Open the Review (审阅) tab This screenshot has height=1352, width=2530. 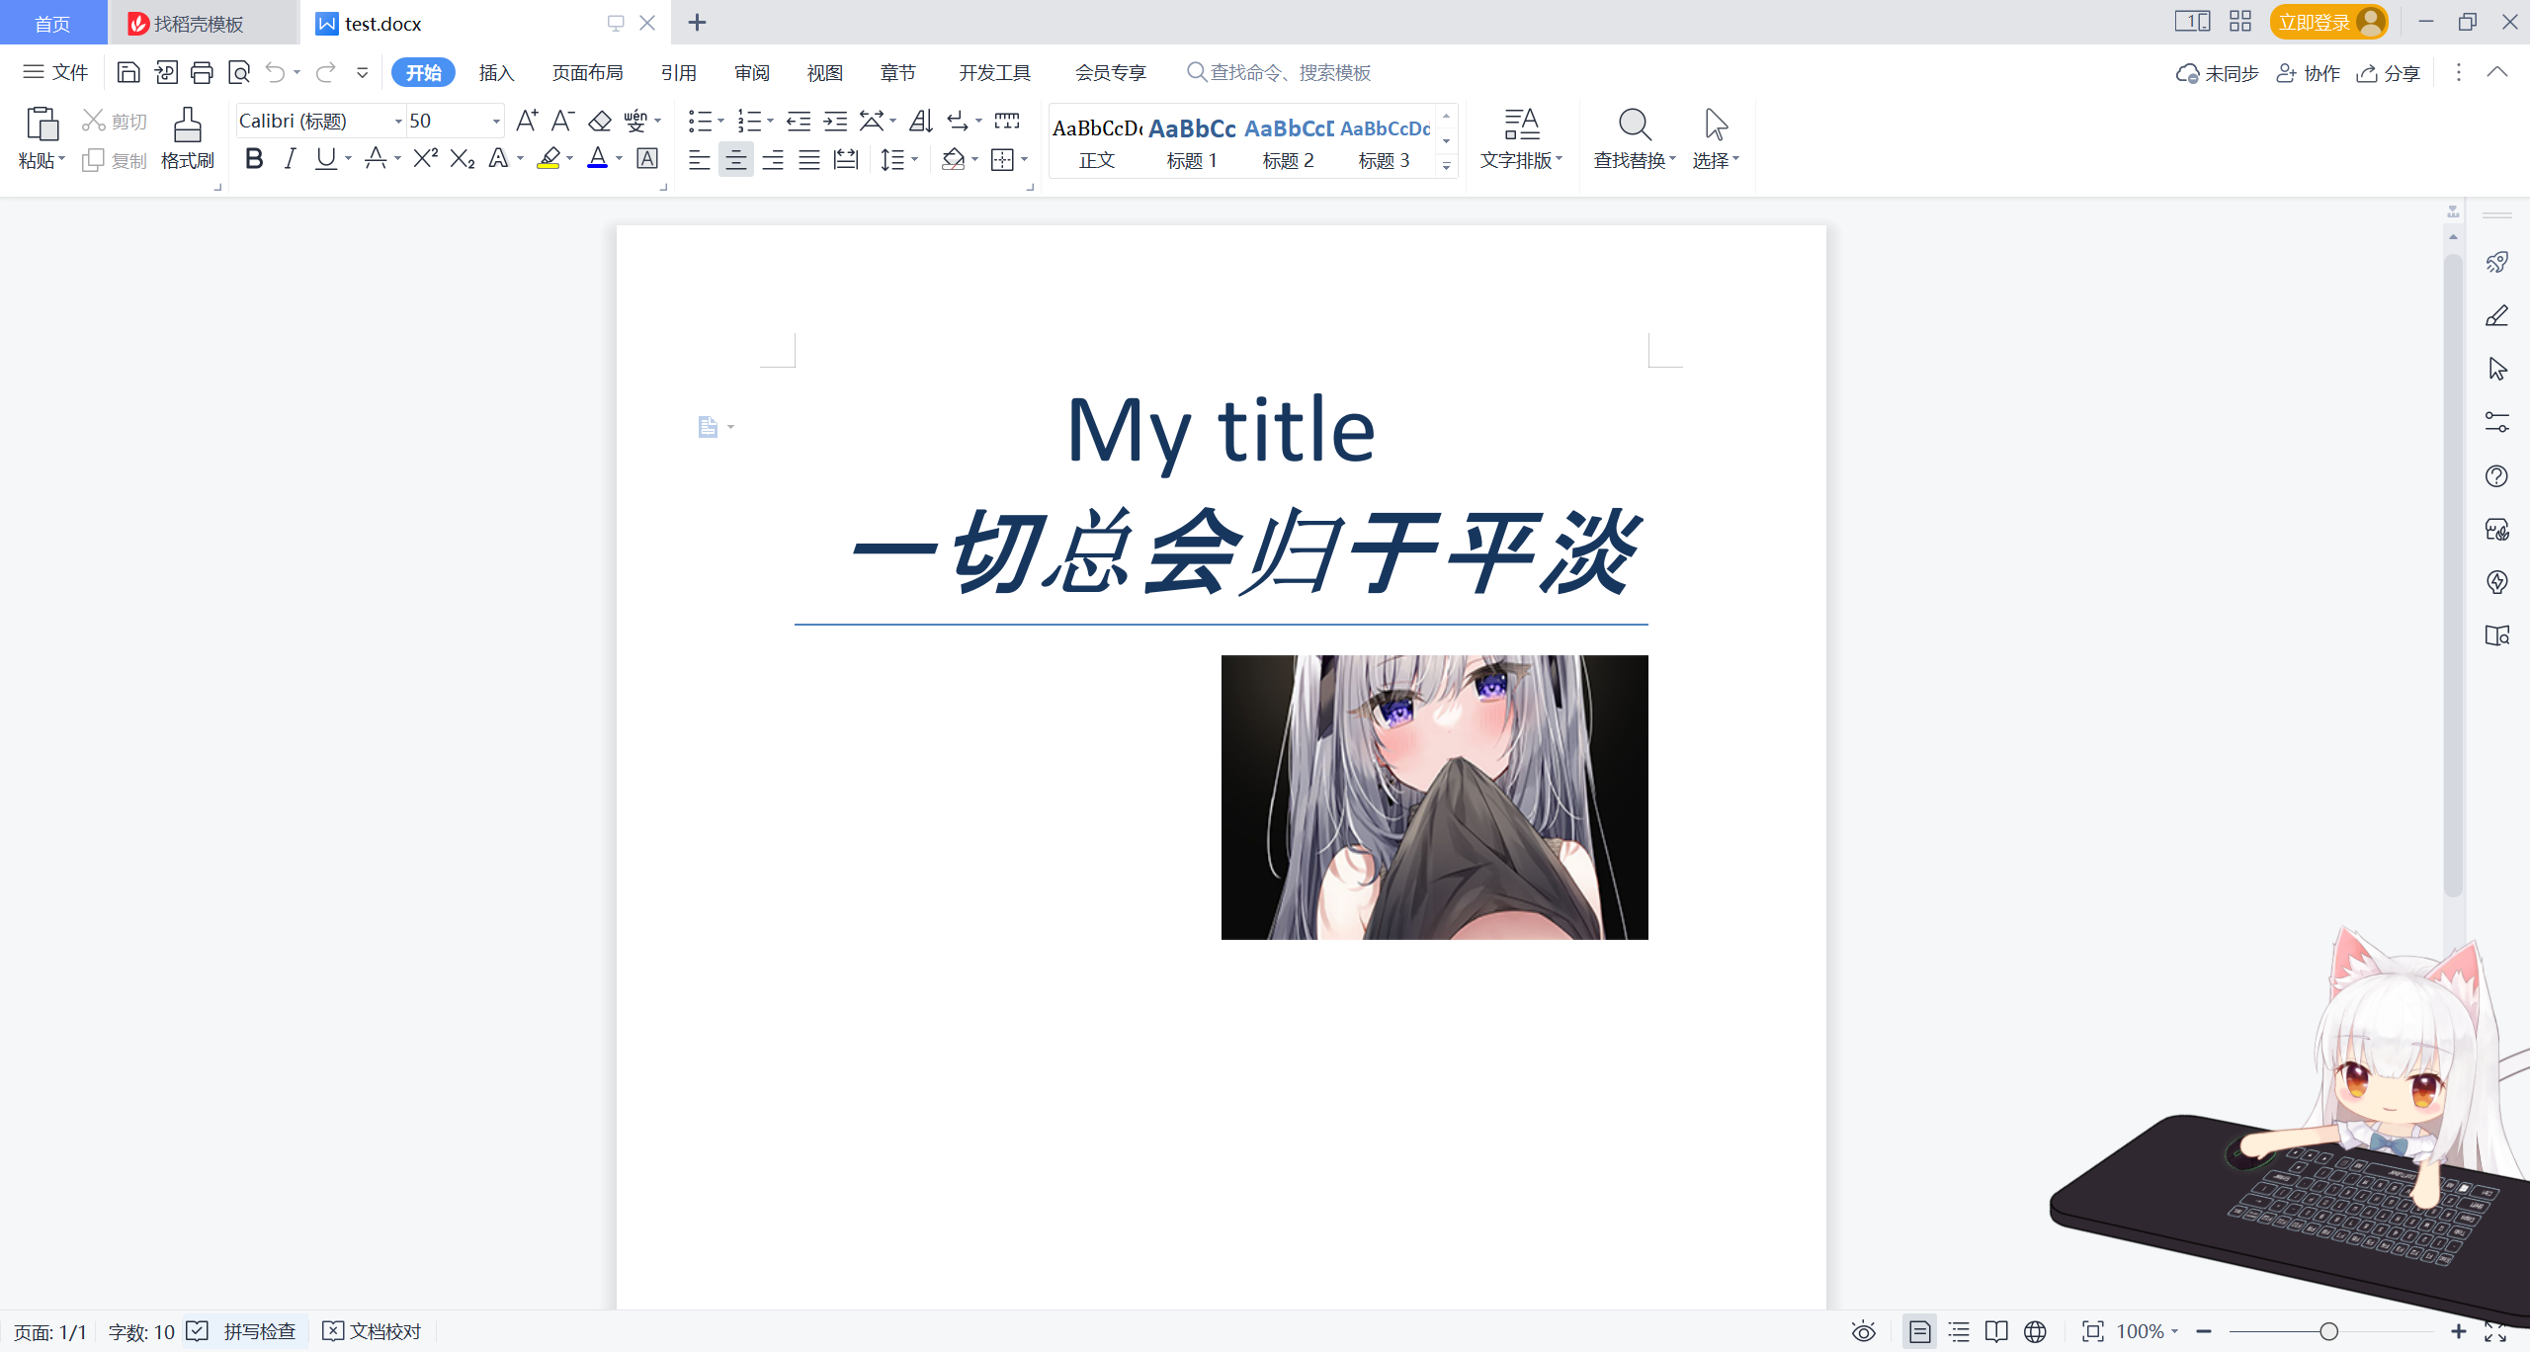[751, 72]
